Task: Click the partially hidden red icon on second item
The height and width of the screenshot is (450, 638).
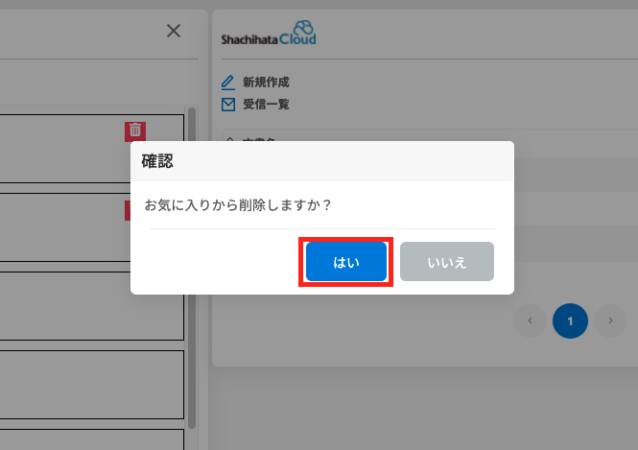Action: 128,210
